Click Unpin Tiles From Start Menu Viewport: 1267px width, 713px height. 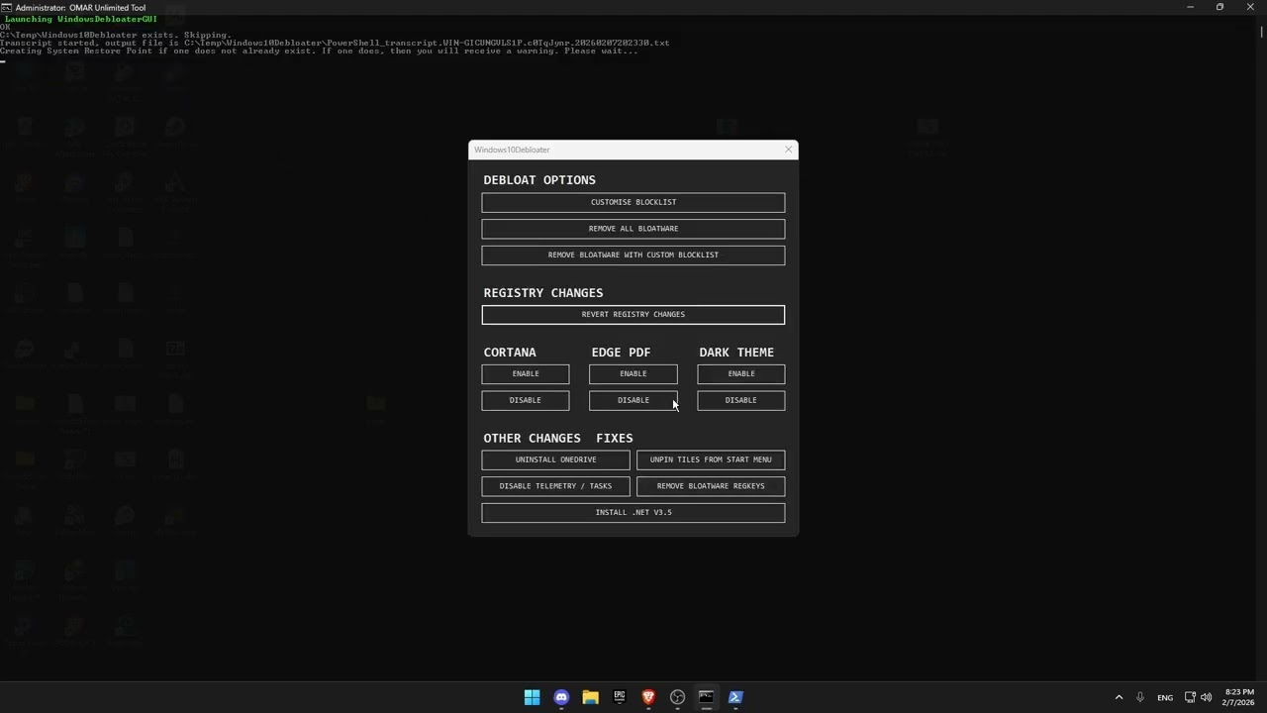click(x=711, y=459)
